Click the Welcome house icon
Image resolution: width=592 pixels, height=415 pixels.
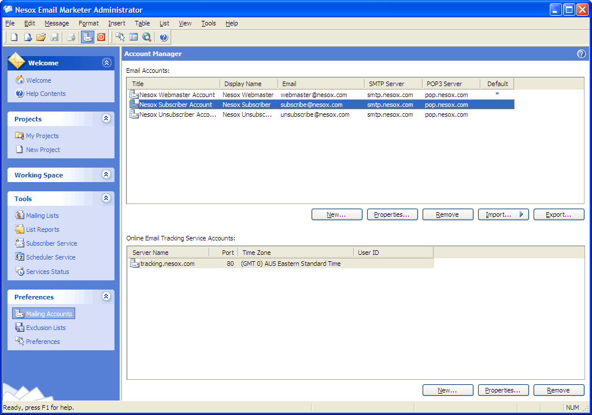click(x=20, y=80)
